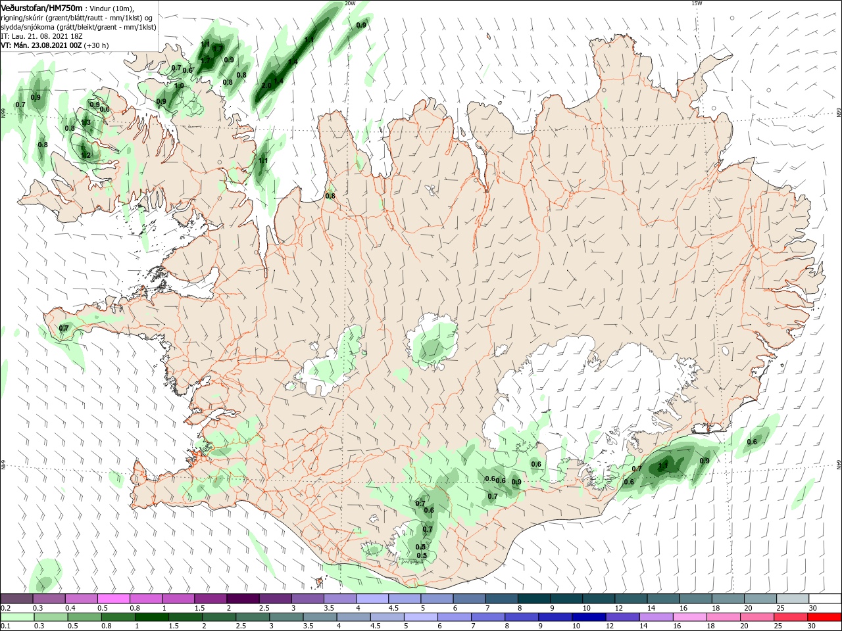Pick the darkest green swatch labeled 1
Screen dimensions: 842x631
pyautogui.click(x=151, y=617)
